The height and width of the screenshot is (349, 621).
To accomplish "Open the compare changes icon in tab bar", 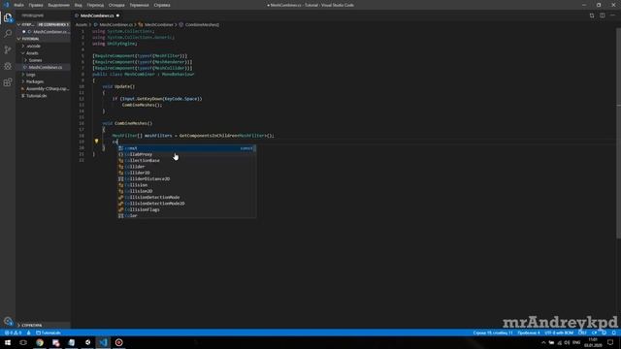I will click(x=592, y=16).
